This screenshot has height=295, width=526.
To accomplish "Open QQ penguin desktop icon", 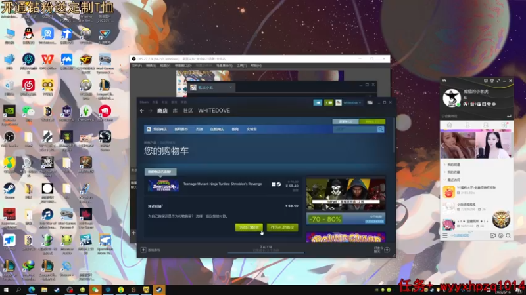I will coord(28,35).
